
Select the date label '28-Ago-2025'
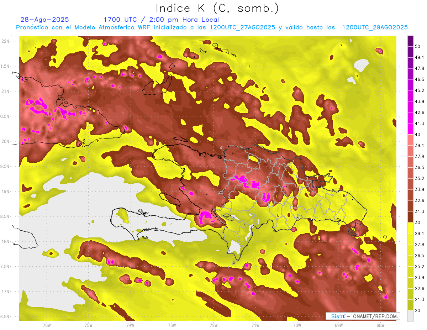pyautogui.click(x=45, y=20)
